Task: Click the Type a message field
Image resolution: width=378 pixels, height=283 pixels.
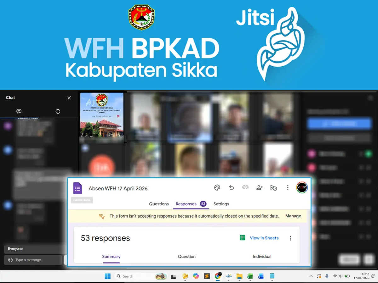Action: coord(33,260)
